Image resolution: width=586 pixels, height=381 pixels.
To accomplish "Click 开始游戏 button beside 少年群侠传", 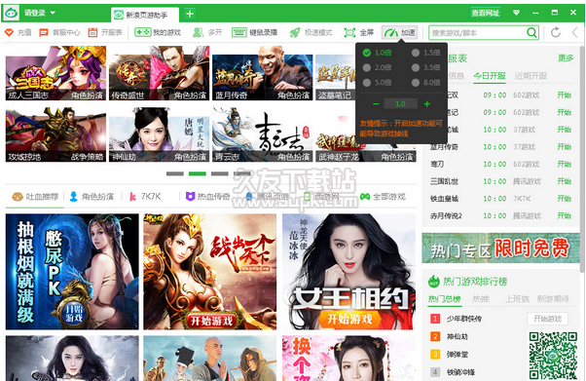I will pos(547,319).
